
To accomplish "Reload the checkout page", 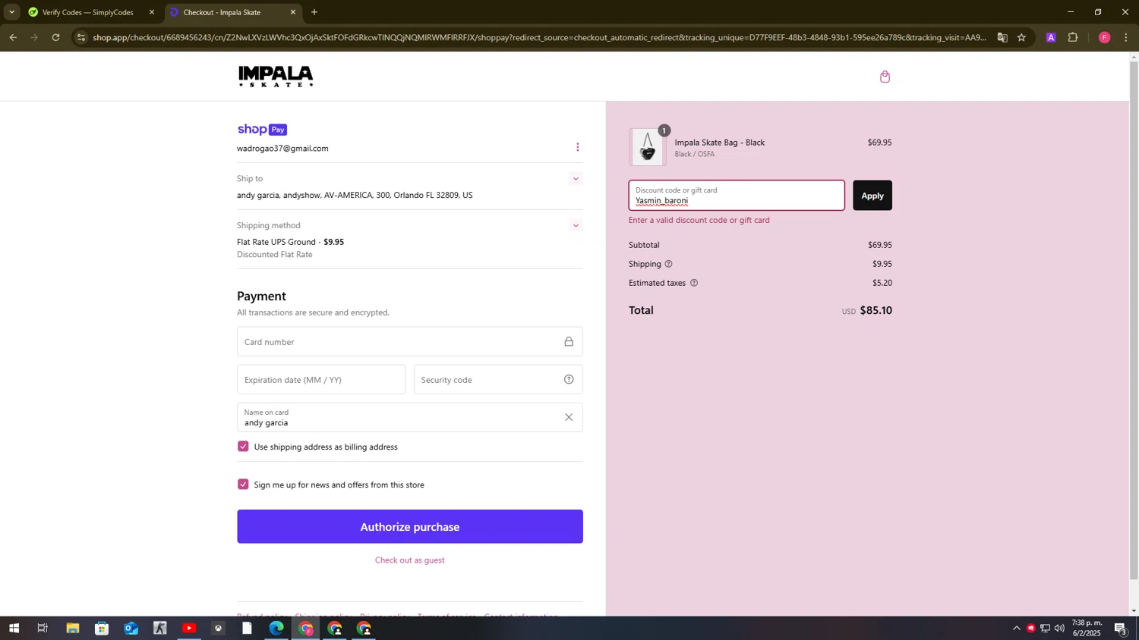I will point(55,37).
